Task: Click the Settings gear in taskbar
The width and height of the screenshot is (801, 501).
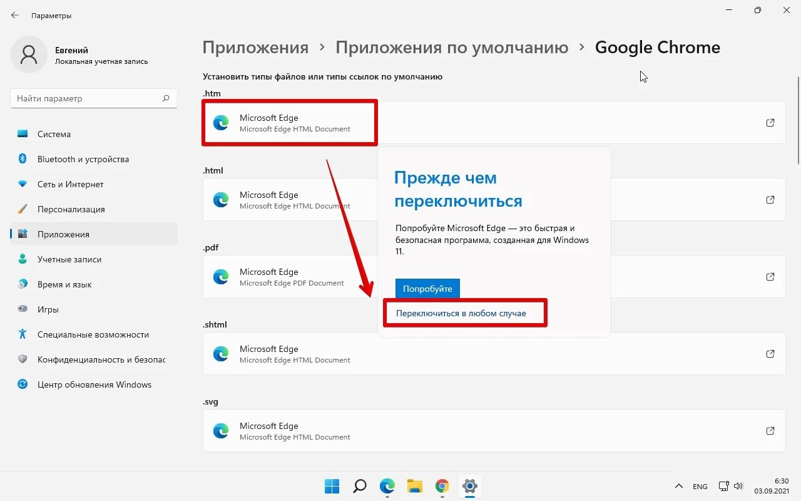Action: click(x=470, y=486)
